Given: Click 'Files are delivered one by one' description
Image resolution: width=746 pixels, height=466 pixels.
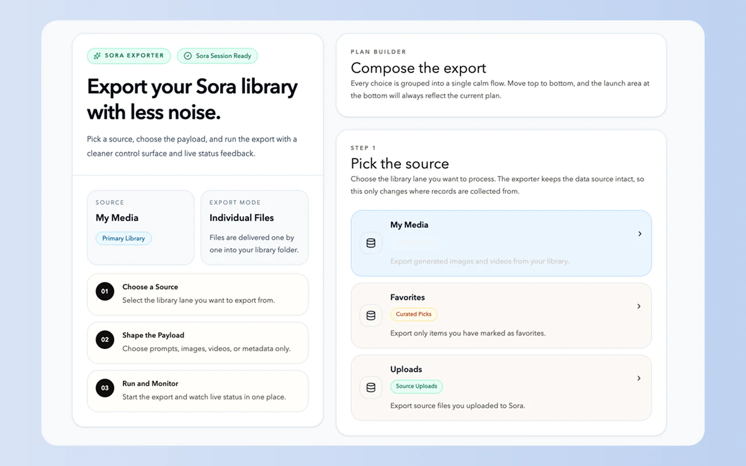Looking at the screenshot, I should 254,243.
